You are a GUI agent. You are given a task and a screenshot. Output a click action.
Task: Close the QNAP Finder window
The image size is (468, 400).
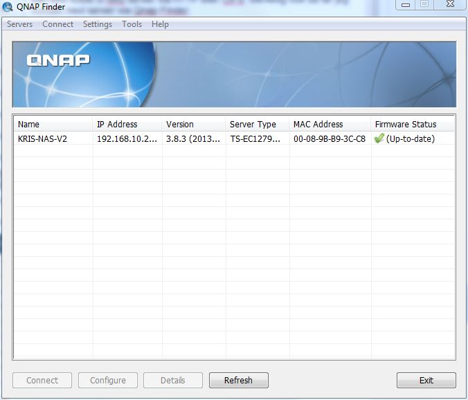(450, 4)
